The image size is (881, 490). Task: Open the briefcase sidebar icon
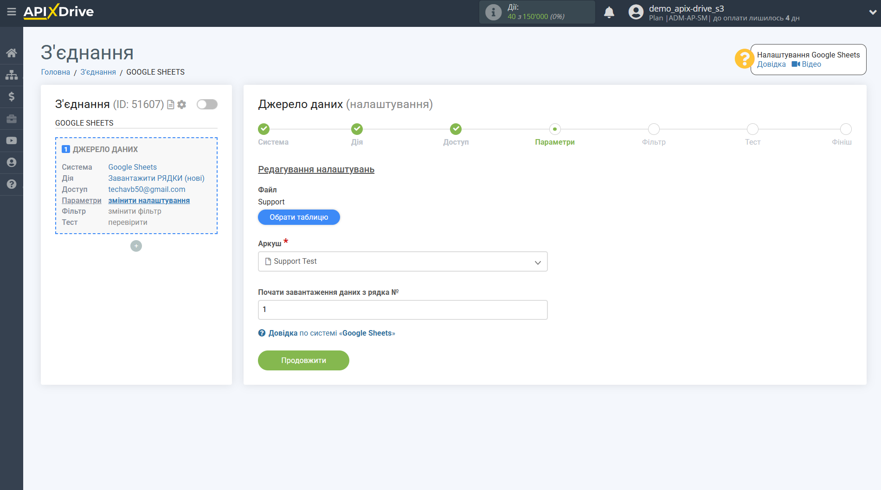coord(12,119)
